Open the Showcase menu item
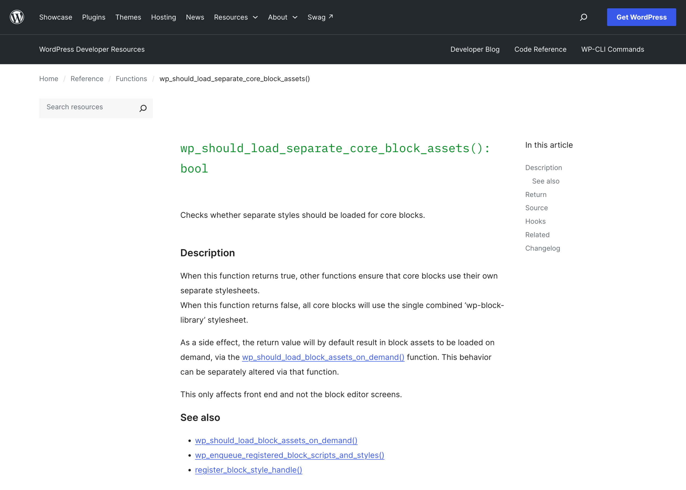 click(56, 17)
